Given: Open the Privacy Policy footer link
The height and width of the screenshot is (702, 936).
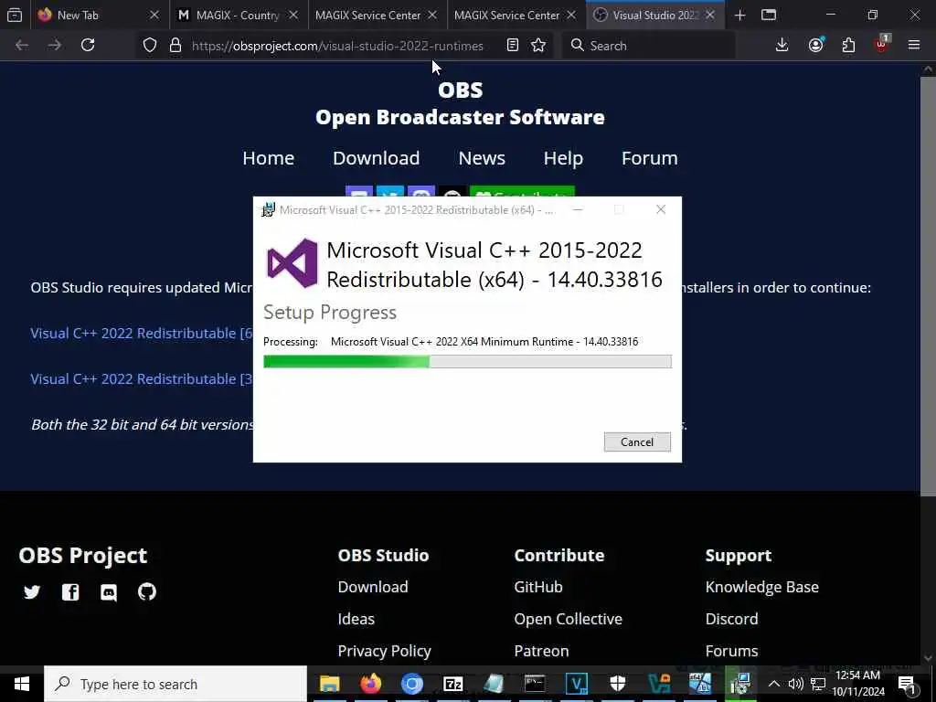Looking at the screenshot, I should point(385,651).
